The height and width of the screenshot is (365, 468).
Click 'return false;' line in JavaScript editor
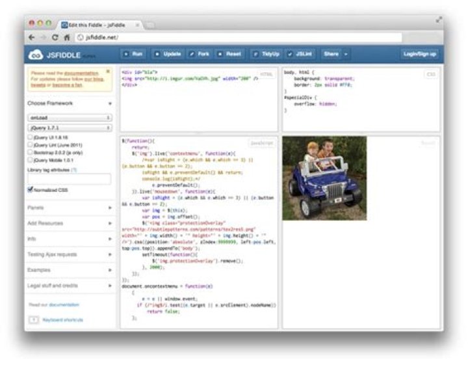(x=163, y=312)
